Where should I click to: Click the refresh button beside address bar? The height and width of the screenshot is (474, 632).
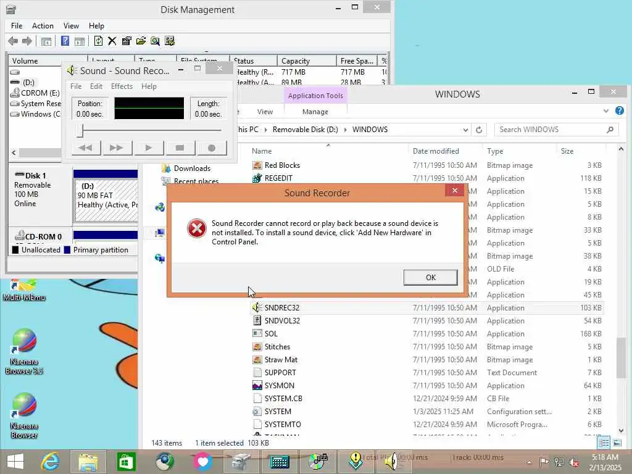(x=479, y=130)
